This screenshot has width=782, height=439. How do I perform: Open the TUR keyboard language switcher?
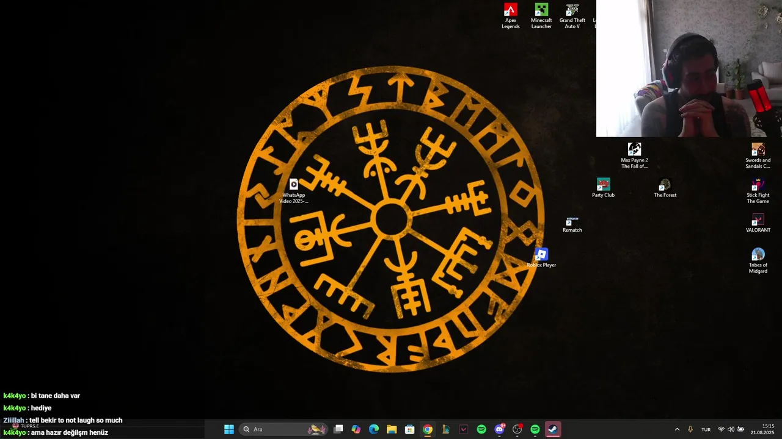[x=706, y=429]
